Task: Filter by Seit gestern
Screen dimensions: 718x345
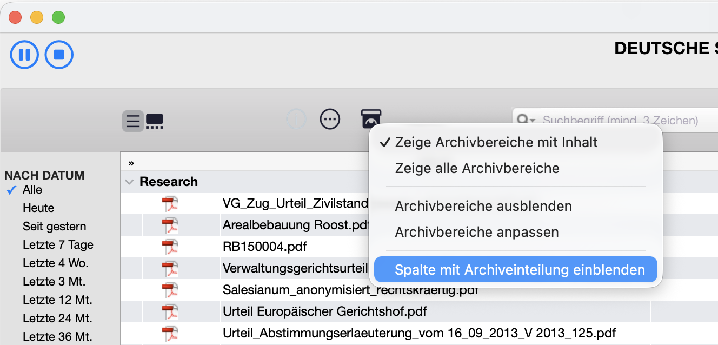Action: 55,227
